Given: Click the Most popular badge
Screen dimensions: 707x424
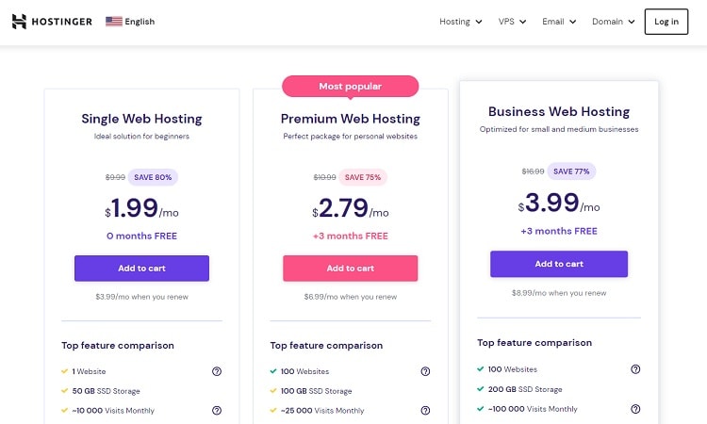Looking at the screenshot, I should coord(351,86).
